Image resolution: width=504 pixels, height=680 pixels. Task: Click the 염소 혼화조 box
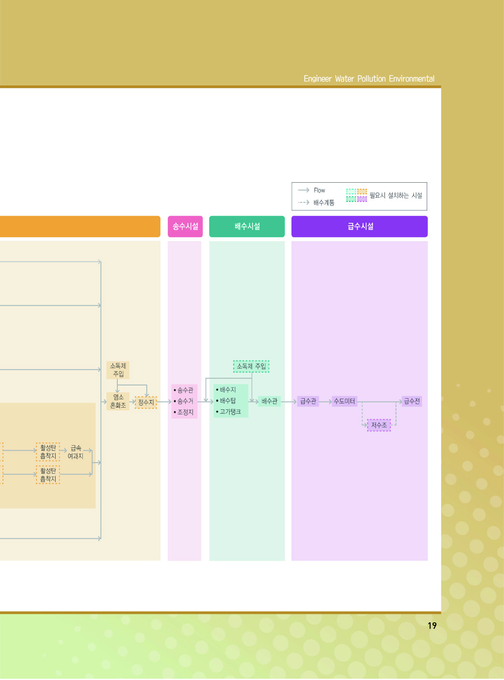coord(118,401)
